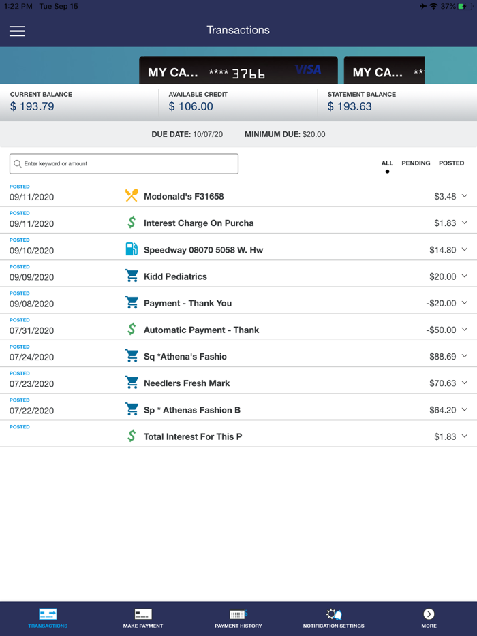This screenshot has height=636, width=477.
Task: Tap the due date 10/07/20
Action: click(208, 134)
